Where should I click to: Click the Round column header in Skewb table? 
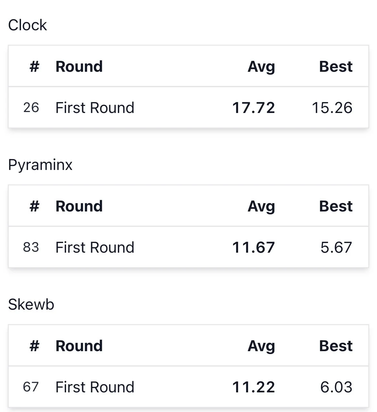(x=79, y=346)
